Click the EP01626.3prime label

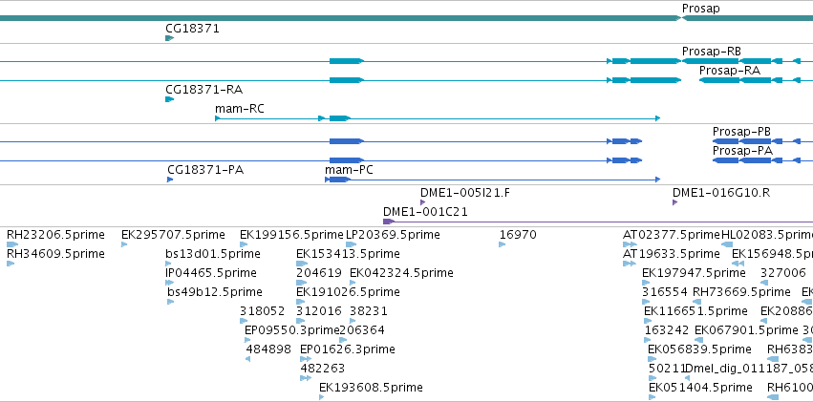click(348, 349)
